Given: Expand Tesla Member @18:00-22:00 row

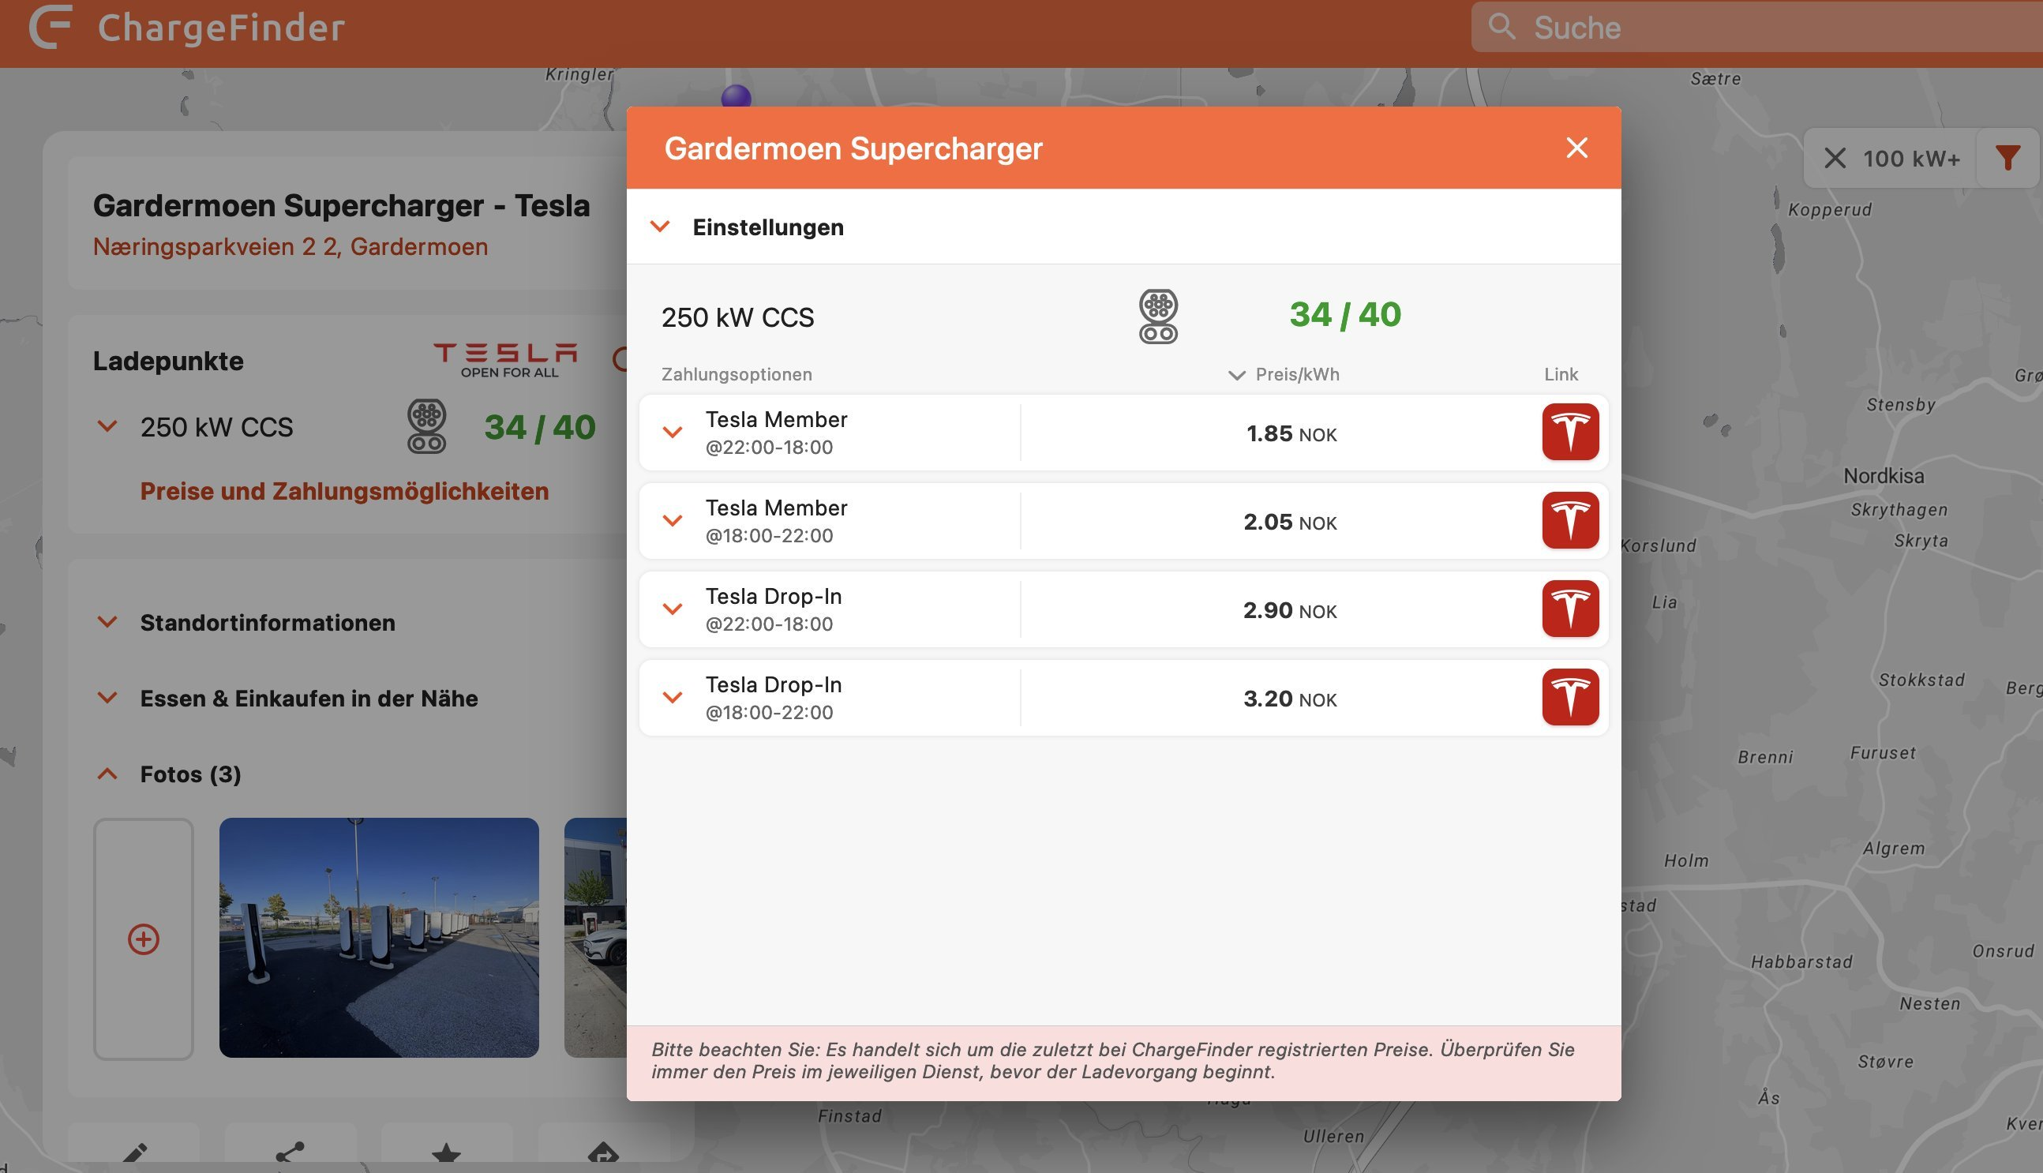Looking at the screenshot, I should click(673, 521).
